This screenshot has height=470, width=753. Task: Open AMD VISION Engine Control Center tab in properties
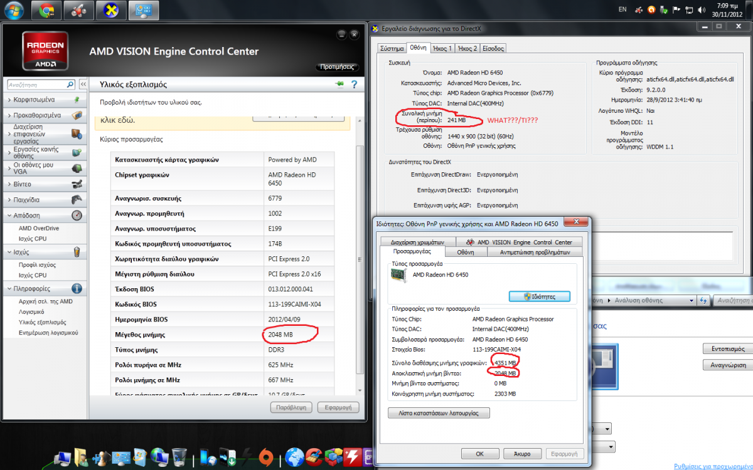click(519, 242)
